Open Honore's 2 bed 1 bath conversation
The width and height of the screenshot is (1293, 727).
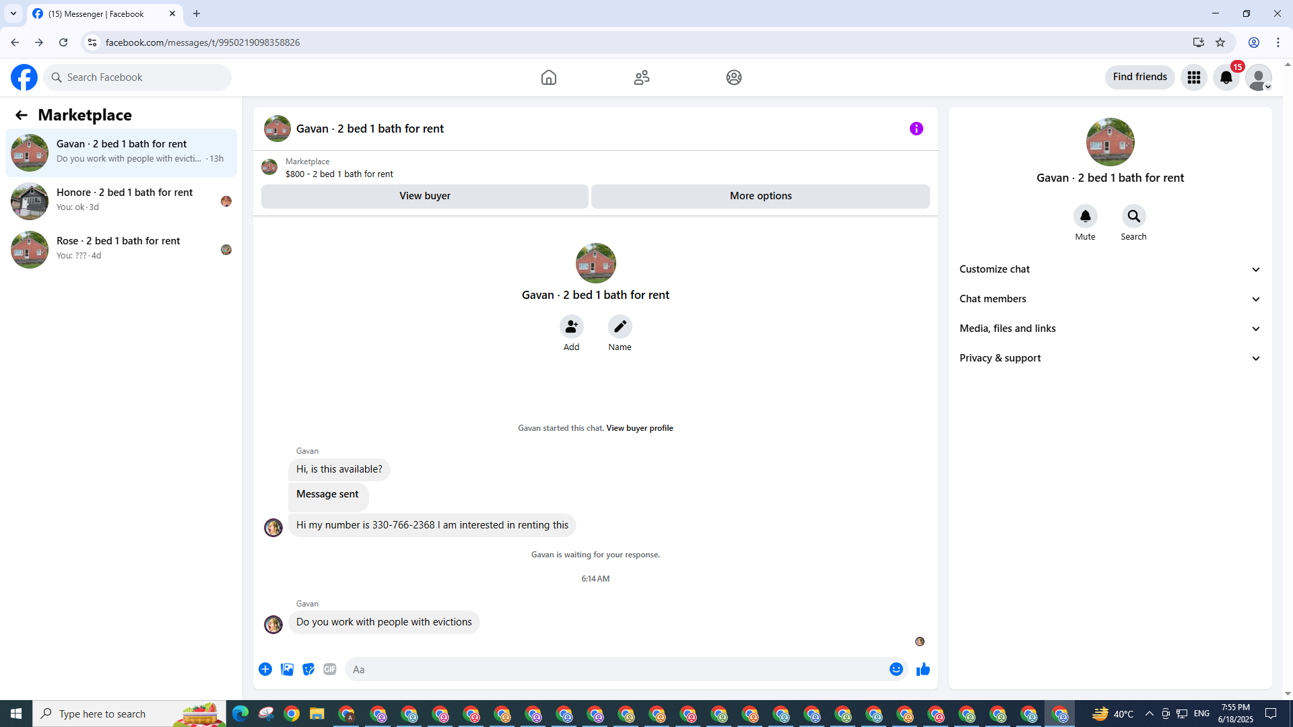coord(121,201)
